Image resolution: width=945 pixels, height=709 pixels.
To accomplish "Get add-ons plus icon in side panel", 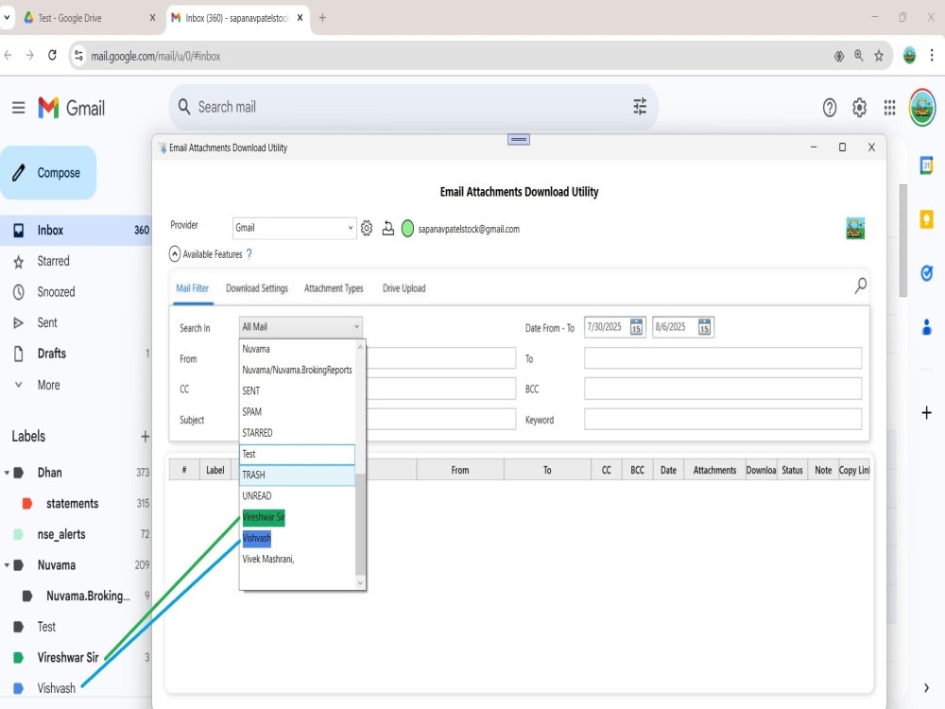I will tap(926, 413).
